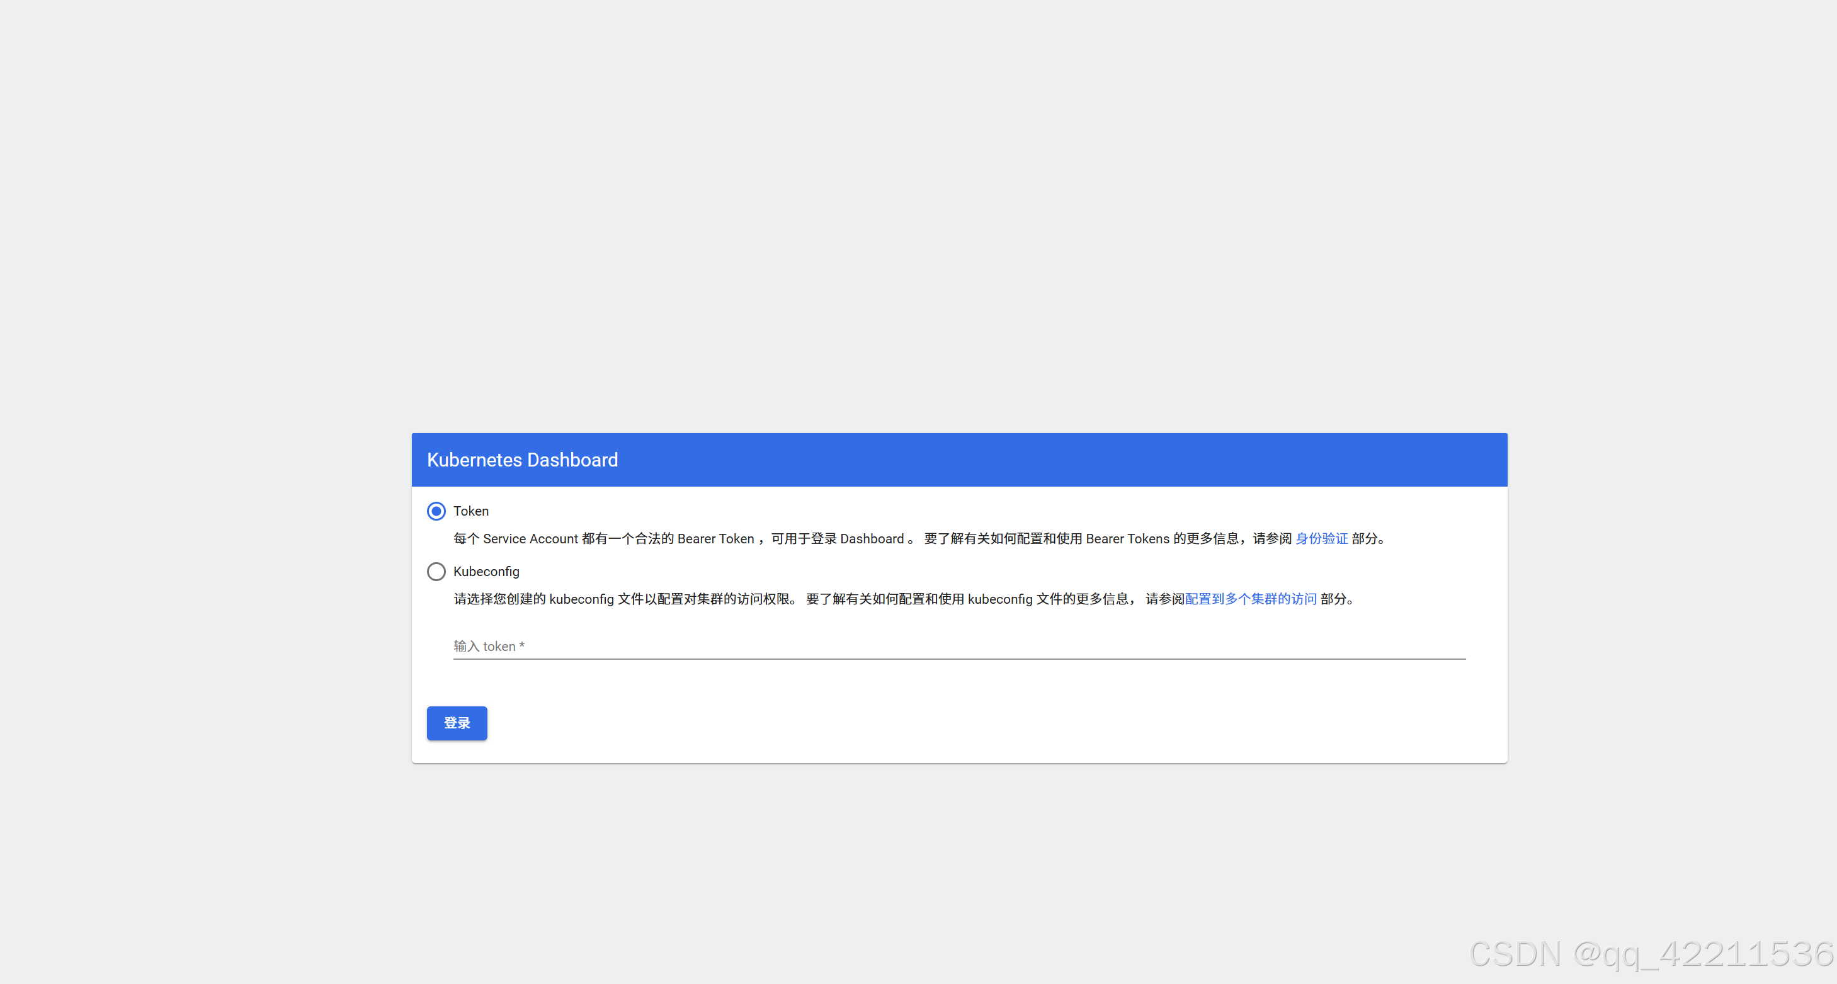Click the words Bearer Tokens in description
Image resolution: width=1837 pixels, height=984 pixels.
point(1127,538)
